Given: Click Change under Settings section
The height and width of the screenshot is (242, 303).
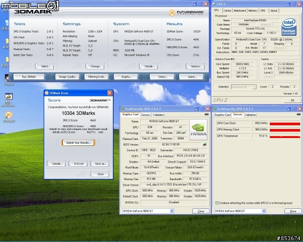Looking at the screenshot, I should (x=95, y=66).
